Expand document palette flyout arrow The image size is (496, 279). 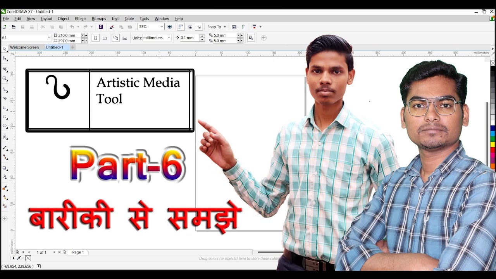pyautogui.click(x=14, y=258)
